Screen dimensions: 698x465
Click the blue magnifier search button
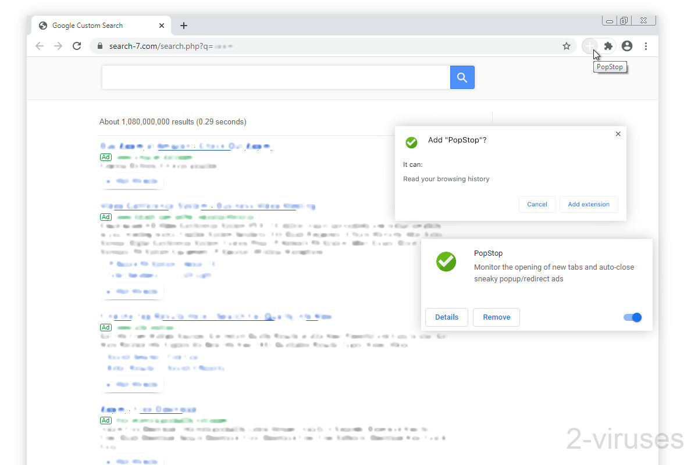pos(462,77)
